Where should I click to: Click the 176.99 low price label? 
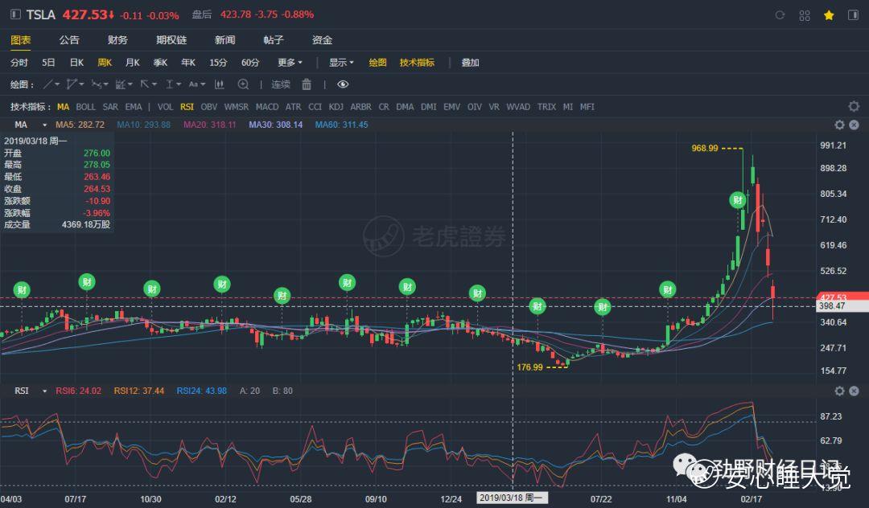[x=529, y=367]
